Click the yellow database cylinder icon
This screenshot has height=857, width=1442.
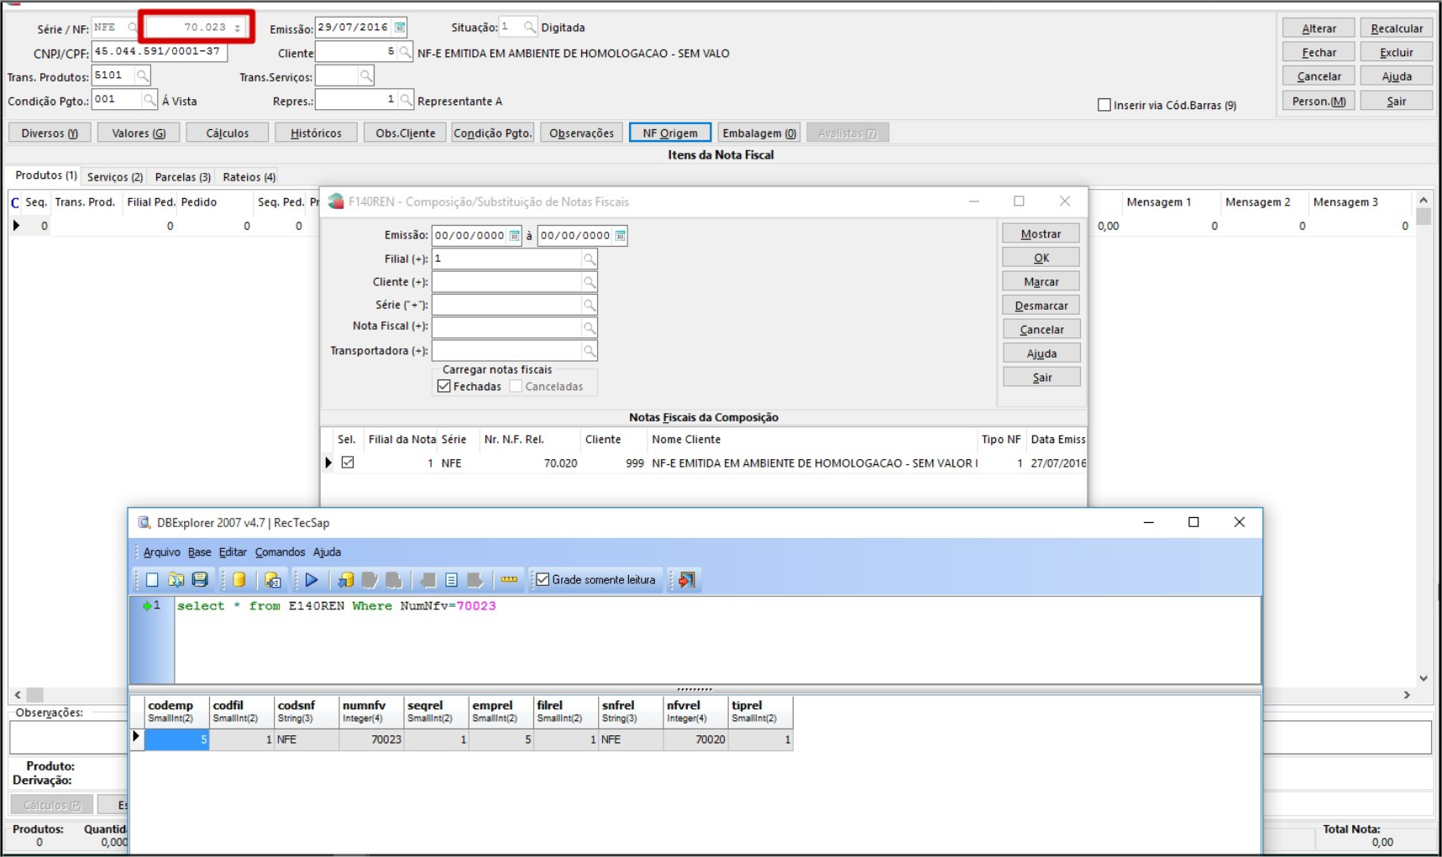coord(239,580)
